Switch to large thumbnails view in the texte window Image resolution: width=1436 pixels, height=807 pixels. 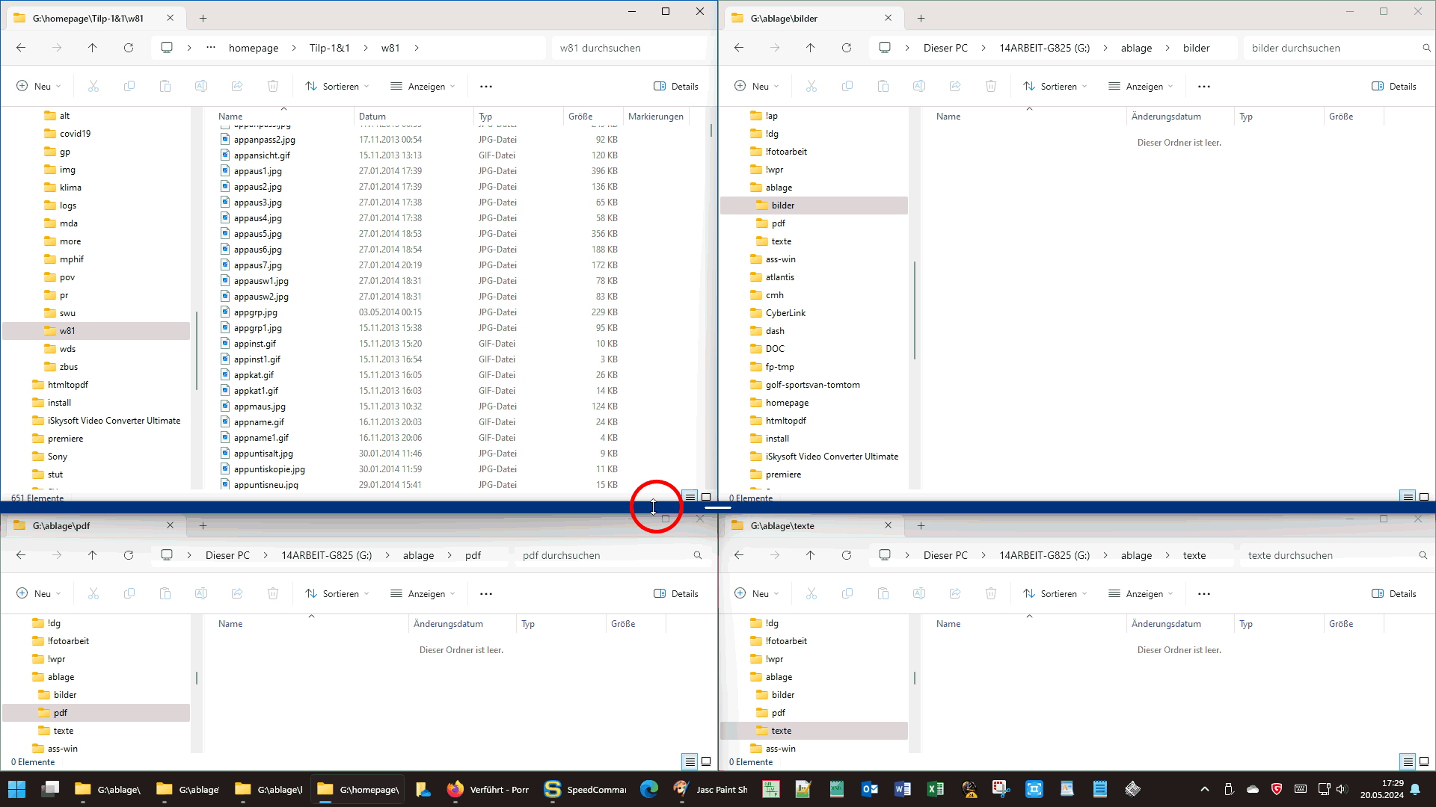pyautogui.click(x=1424, y=761)
